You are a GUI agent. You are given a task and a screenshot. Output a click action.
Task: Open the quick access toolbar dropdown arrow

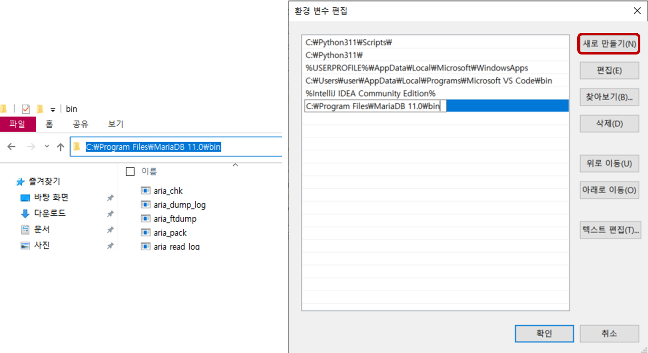[x=52, y=109]
